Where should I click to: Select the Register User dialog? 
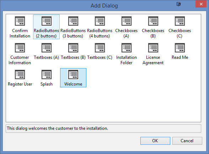point(20,78)
